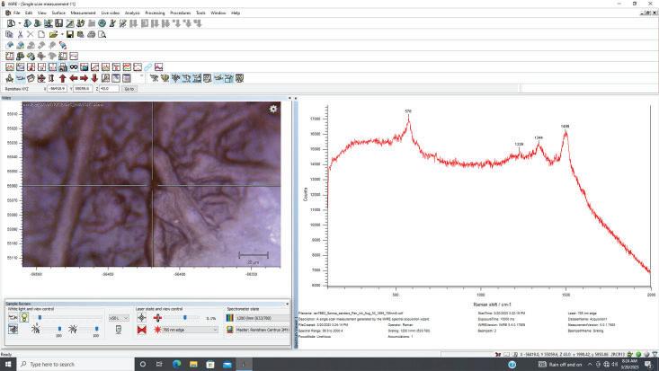This screenshot has height=371, width=659.
Task: Click the camera view icon in Sample Review
Action: click(x=13, y=318)
